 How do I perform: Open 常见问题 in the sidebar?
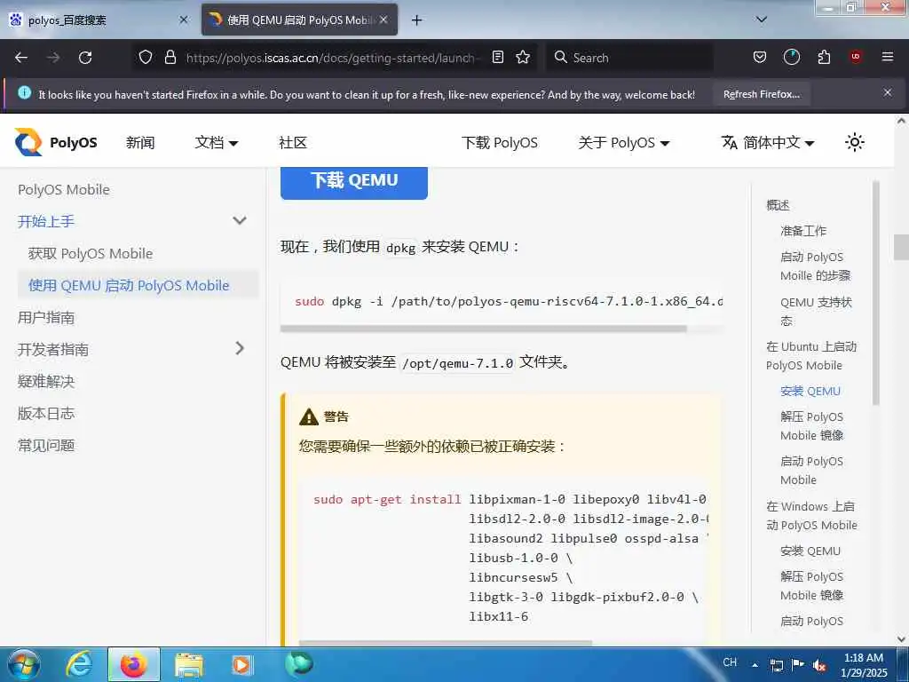(46, 445)
